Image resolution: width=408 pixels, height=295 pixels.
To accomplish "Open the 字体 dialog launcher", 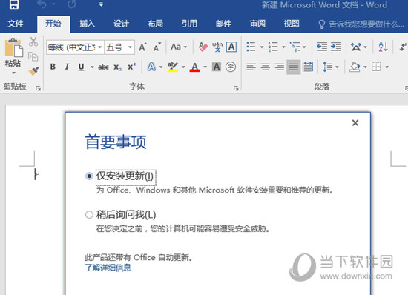I will pos(236,89).
